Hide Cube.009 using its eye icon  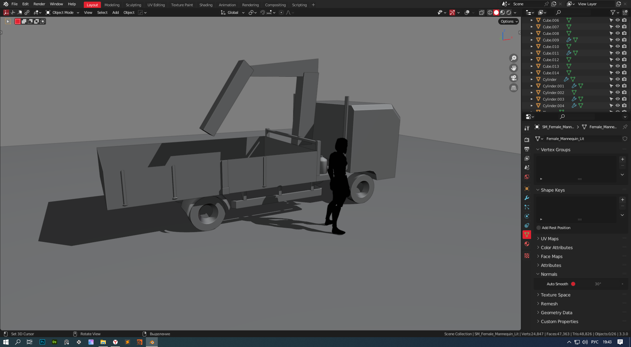coord(618,40)
